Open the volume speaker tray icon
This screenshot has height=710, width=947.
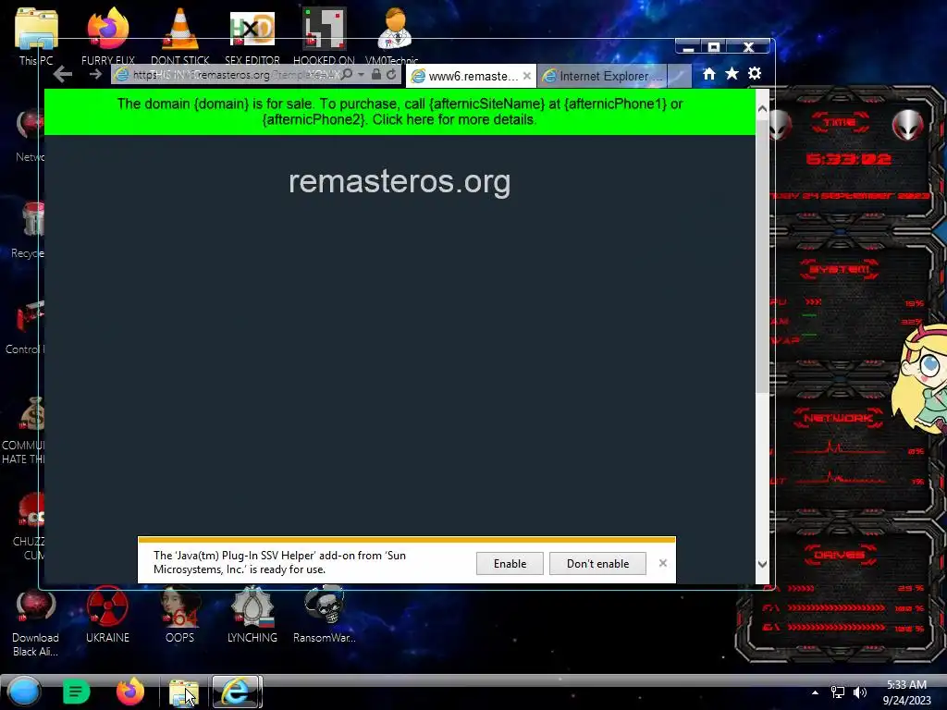[x=859, y=692]
